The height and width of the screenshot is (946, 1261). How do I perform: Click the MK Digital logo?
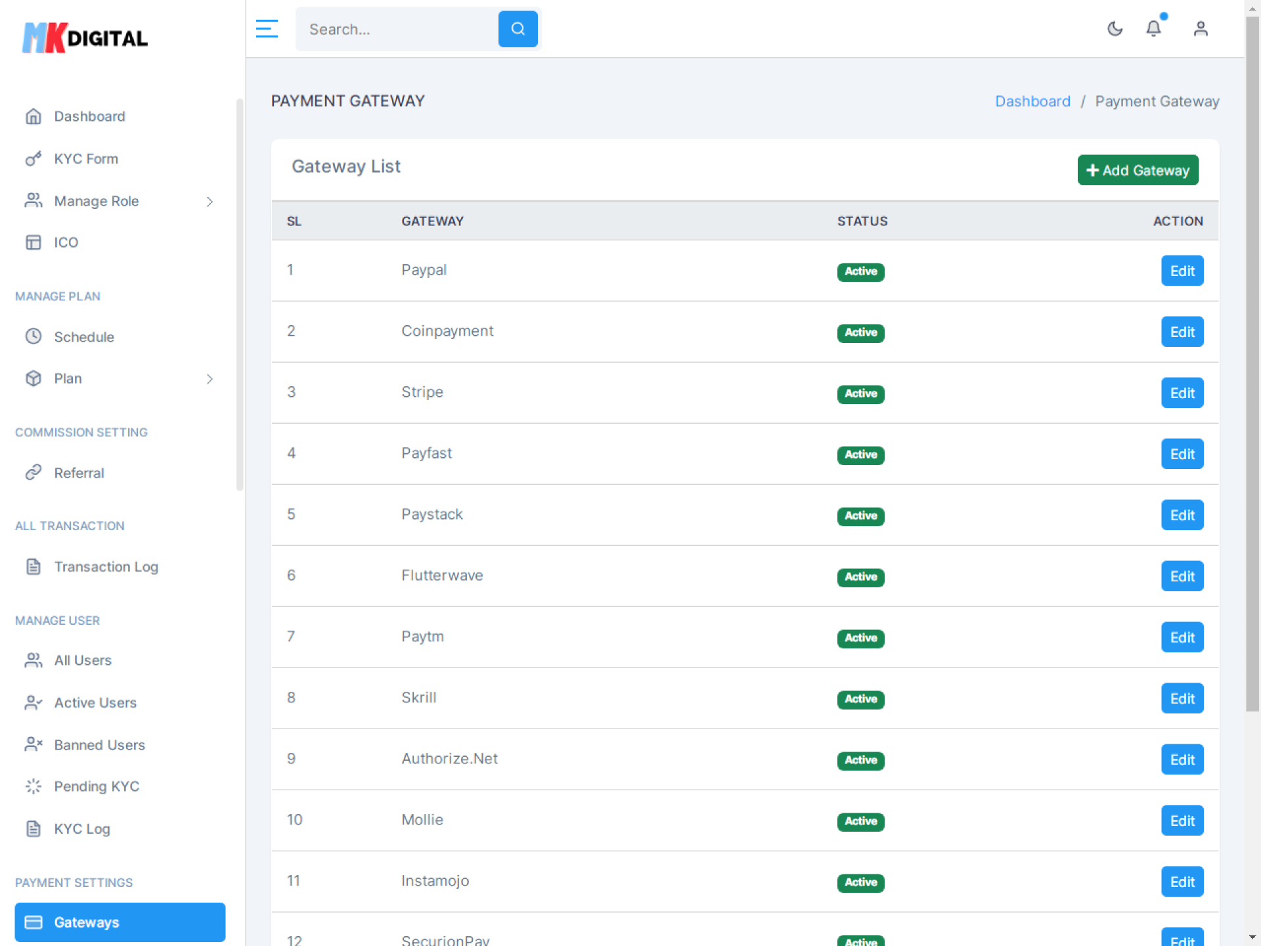coord(85,38)
